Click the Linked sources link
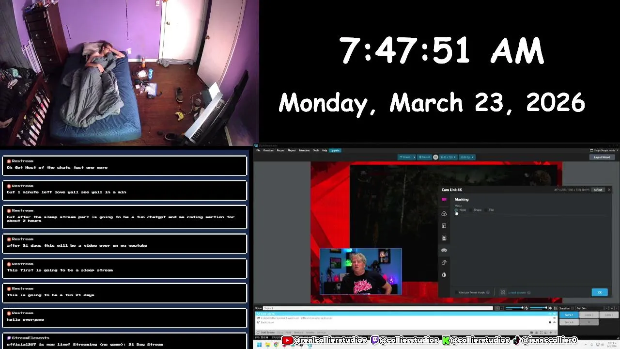The width and height of the screenshot is (620, 349). (517, 292)
